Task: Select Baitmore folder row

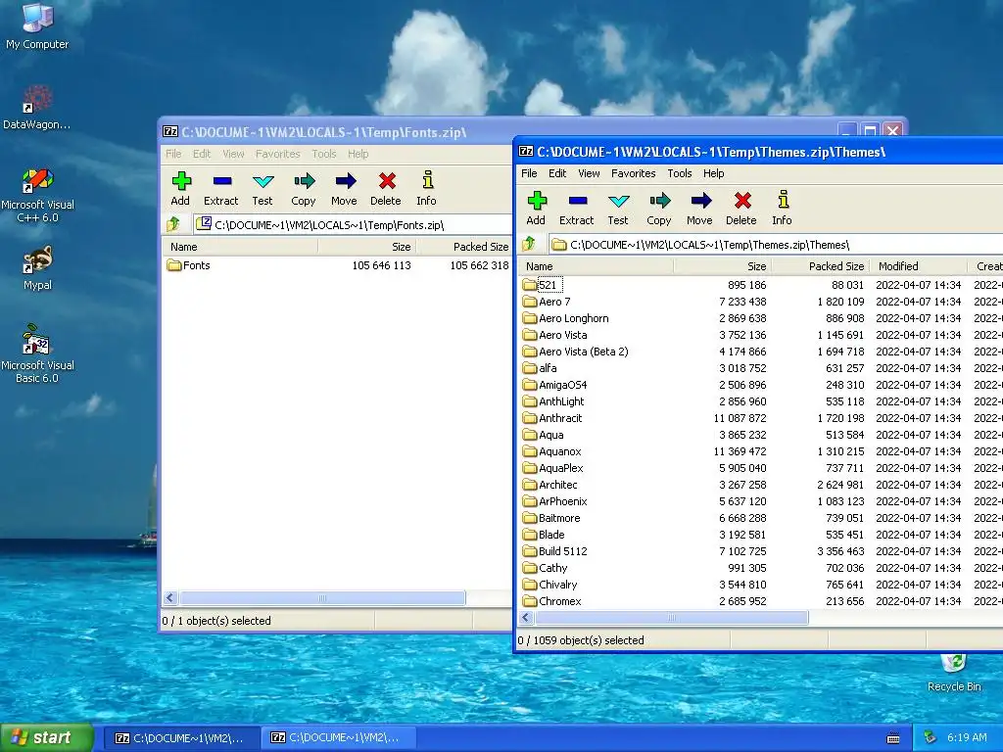Action: click(x=761, y=518)
